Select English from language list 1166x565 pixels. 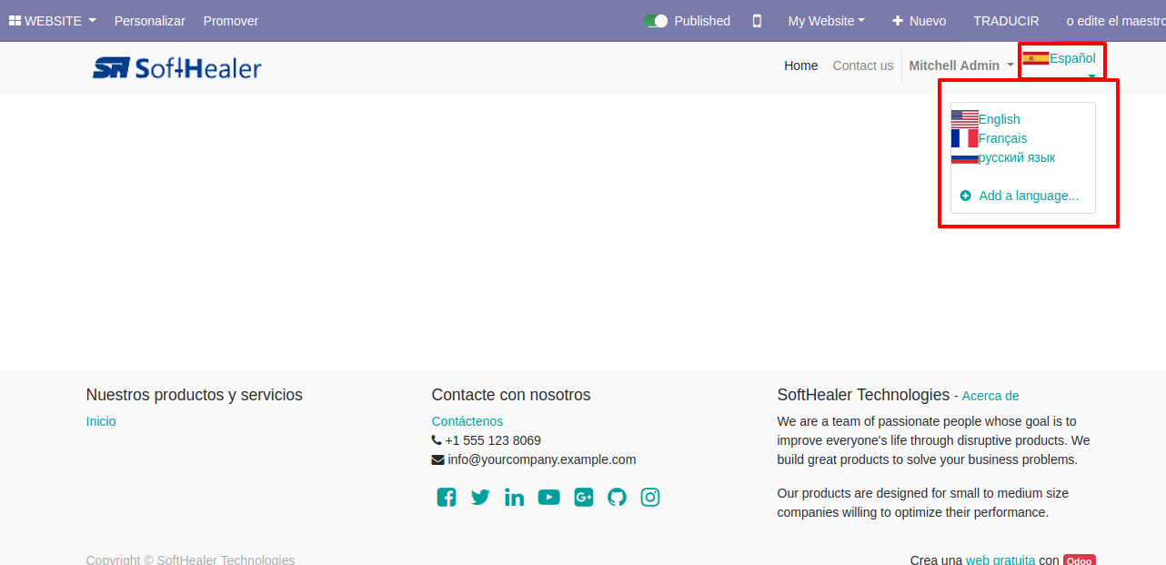click(x=986, y=119)
